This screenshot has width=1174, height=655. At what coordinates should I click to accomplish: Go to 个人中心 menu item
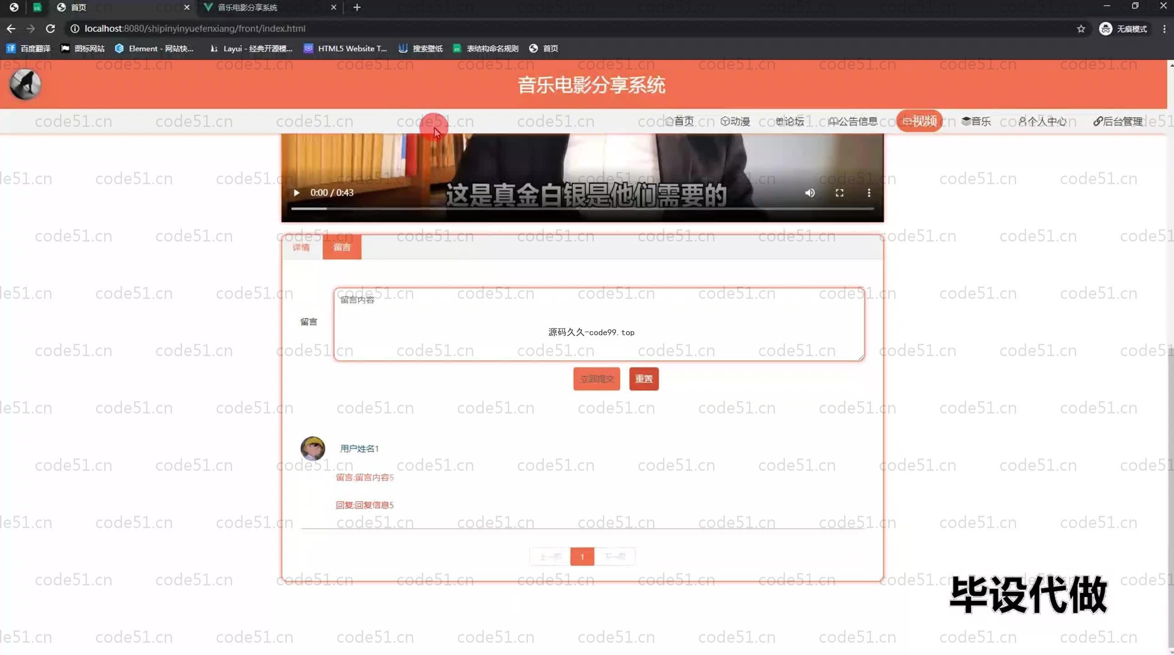pyautogui.click(x=1042, y=121)
